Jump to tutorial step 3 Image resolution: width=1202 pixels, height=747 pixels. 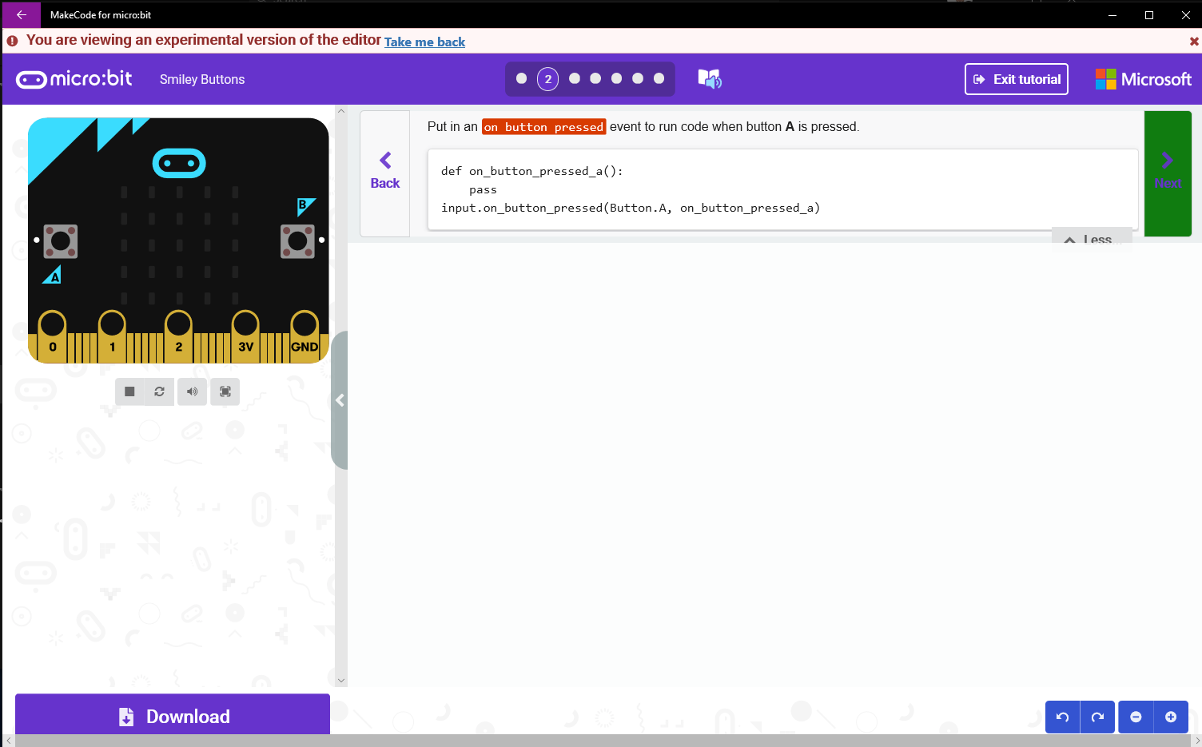[x=575, y=78]
